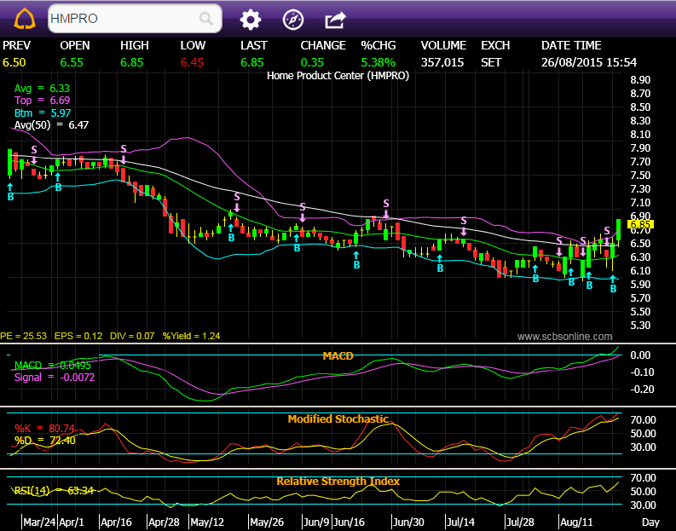The width and height of the screenshot is (676, 531).
Task: Click the CHANGE value 0.35
Action: pyautogui.click(x=312, y=62)
